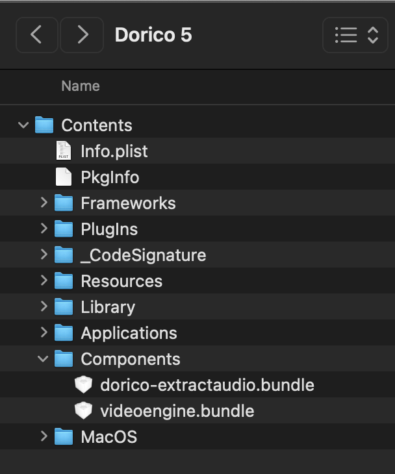The image size is (395, 474).
Task: Click the Contents folder icon
Action: [44, 125]
